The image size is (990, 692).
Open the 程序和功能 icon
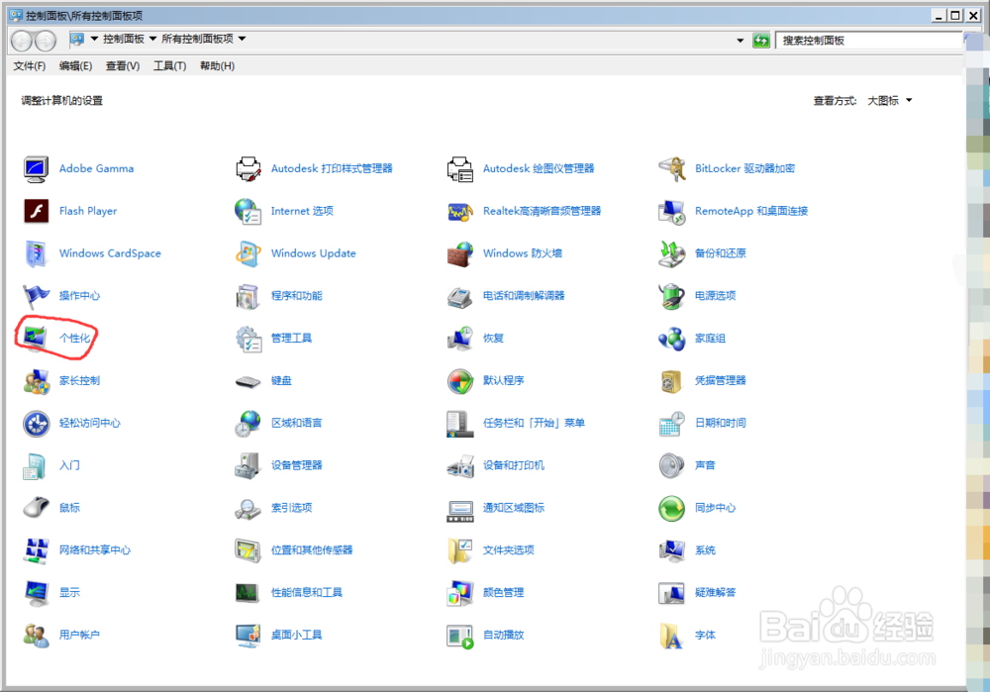(247, 296)
